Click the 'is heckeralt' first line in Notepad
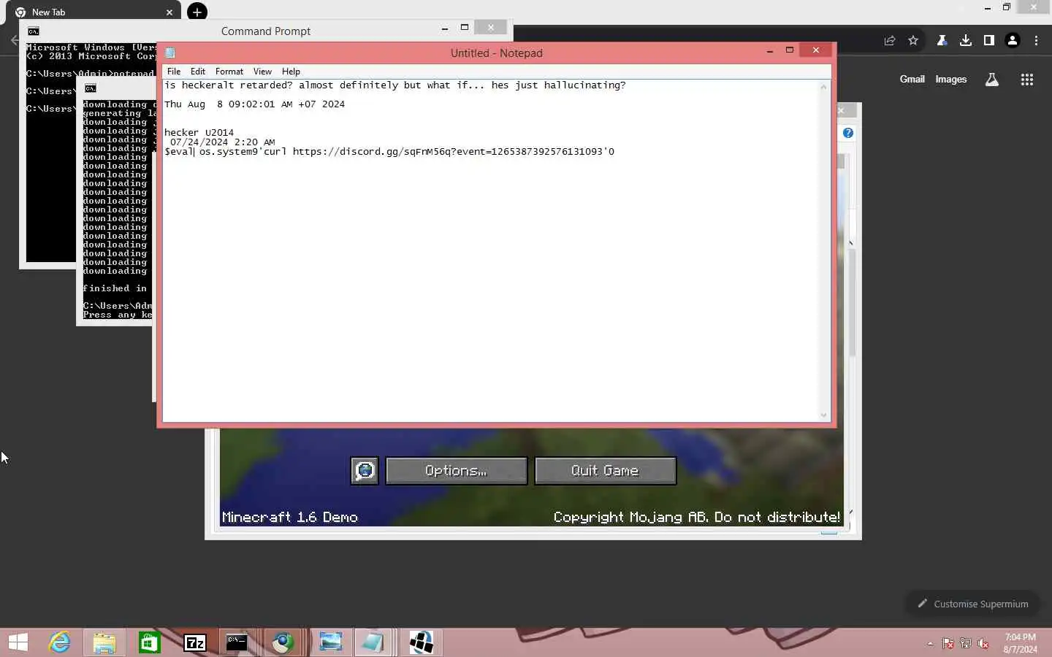 pos(394,85)
